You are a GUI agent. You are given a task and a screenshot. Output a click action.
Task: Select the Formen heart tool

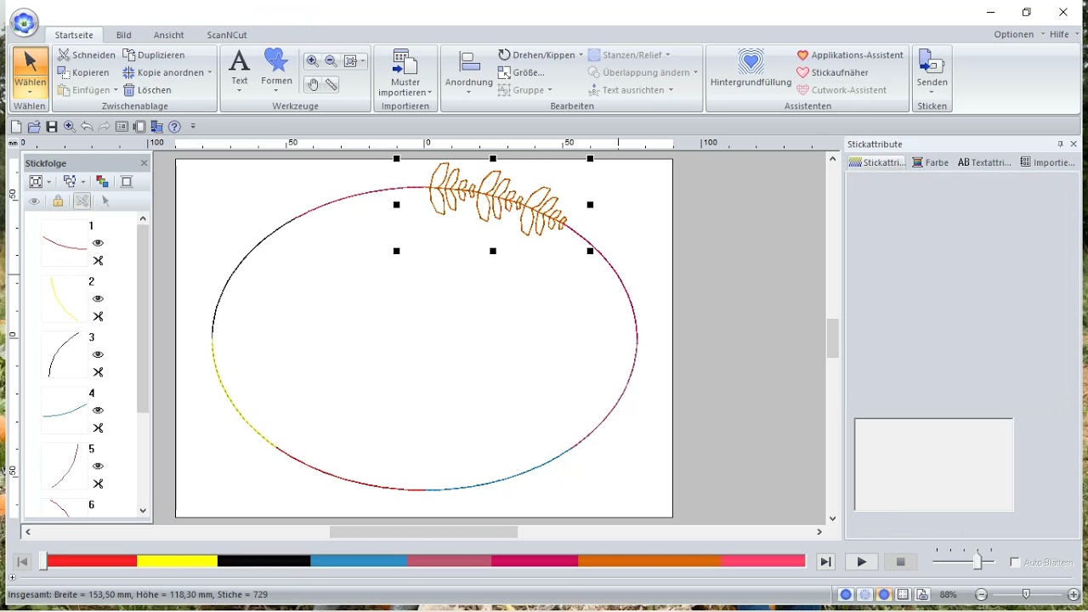[x=276, y=71]
